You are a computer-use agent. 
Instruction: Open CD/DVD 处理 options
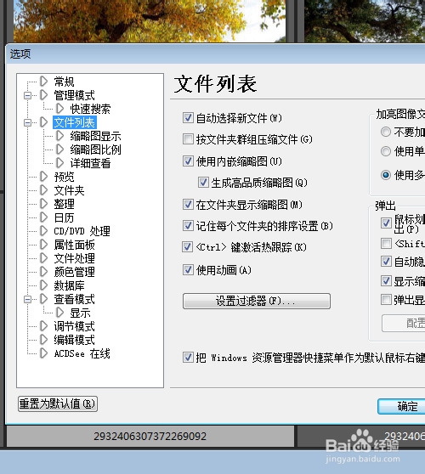click(82, 231)
